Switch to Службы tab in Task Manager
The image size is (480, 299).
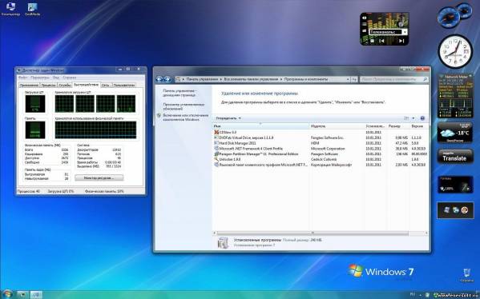click(x=65, y=86)
